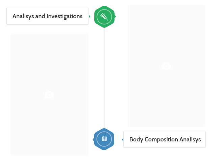Click the right-pointing tip of the green hexagon
Viewport: 223px width, 162px height.
click(x=115, y=16)
